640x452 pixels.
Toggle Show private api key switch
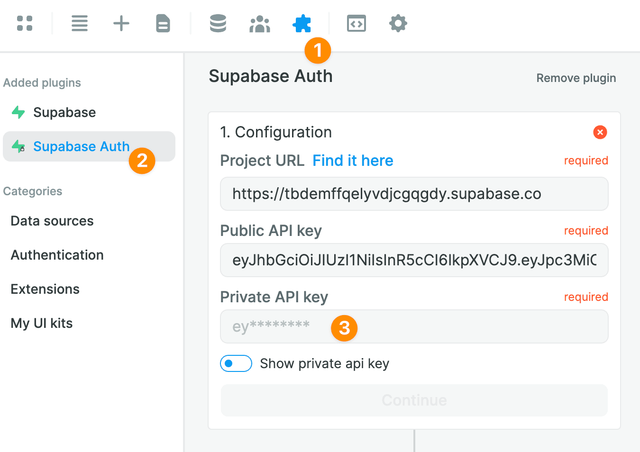pos(236,363)
